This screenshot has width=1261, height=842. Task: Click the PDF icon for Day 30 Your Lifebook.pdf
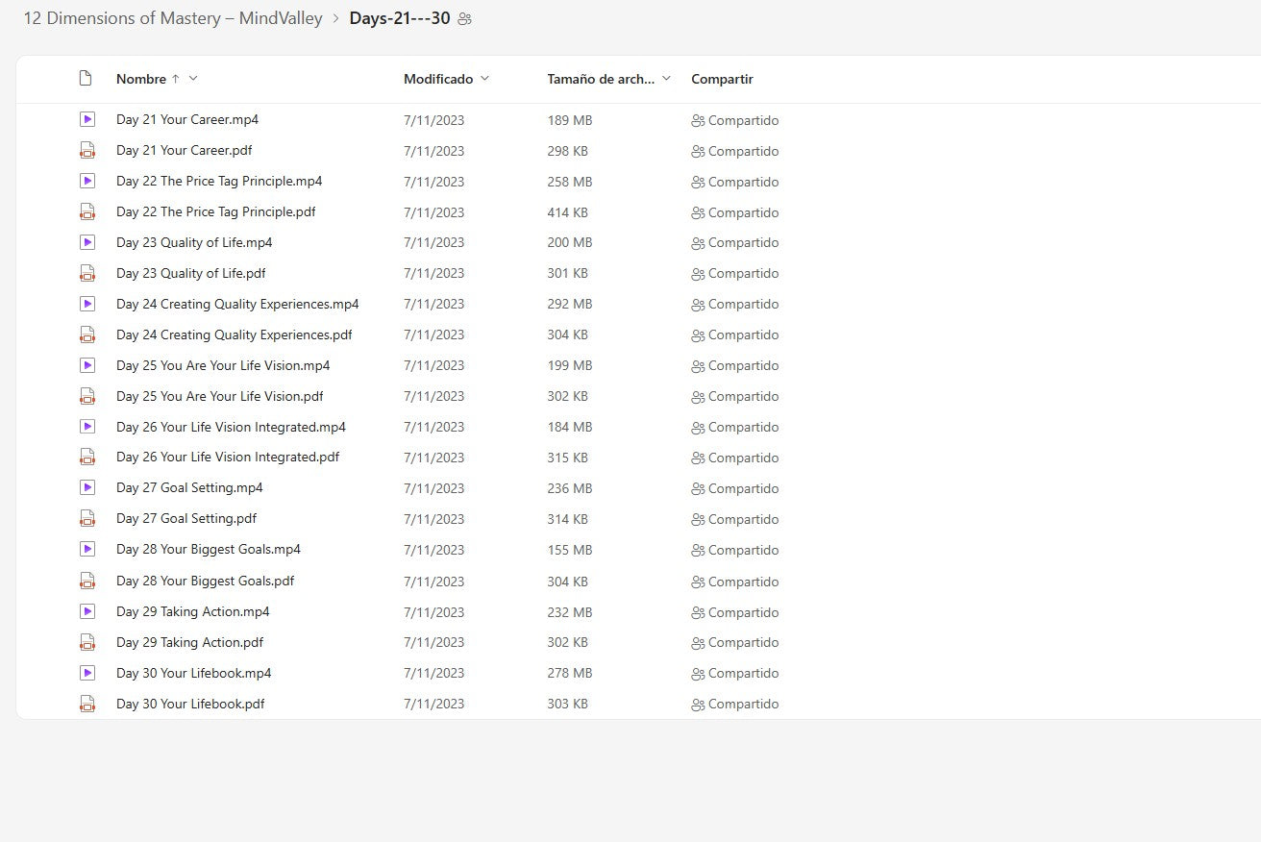click(x=87, y=704)
